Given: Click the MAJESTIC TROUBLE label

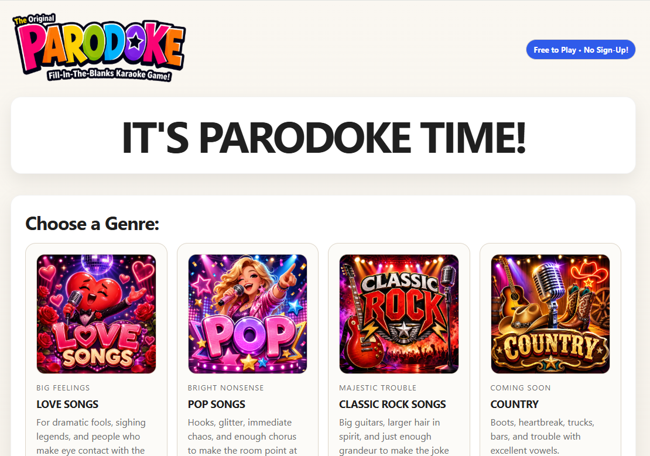Looking at the screenshot, I should tap(378, 388).
